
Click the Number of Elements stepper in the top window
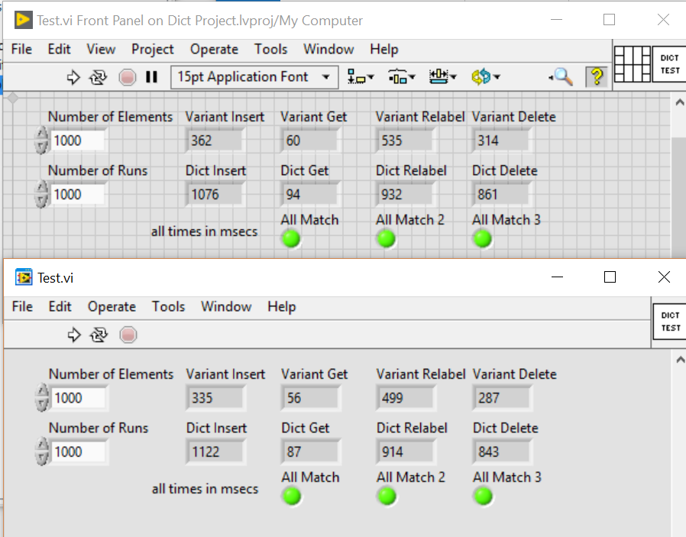coord(41,141)
